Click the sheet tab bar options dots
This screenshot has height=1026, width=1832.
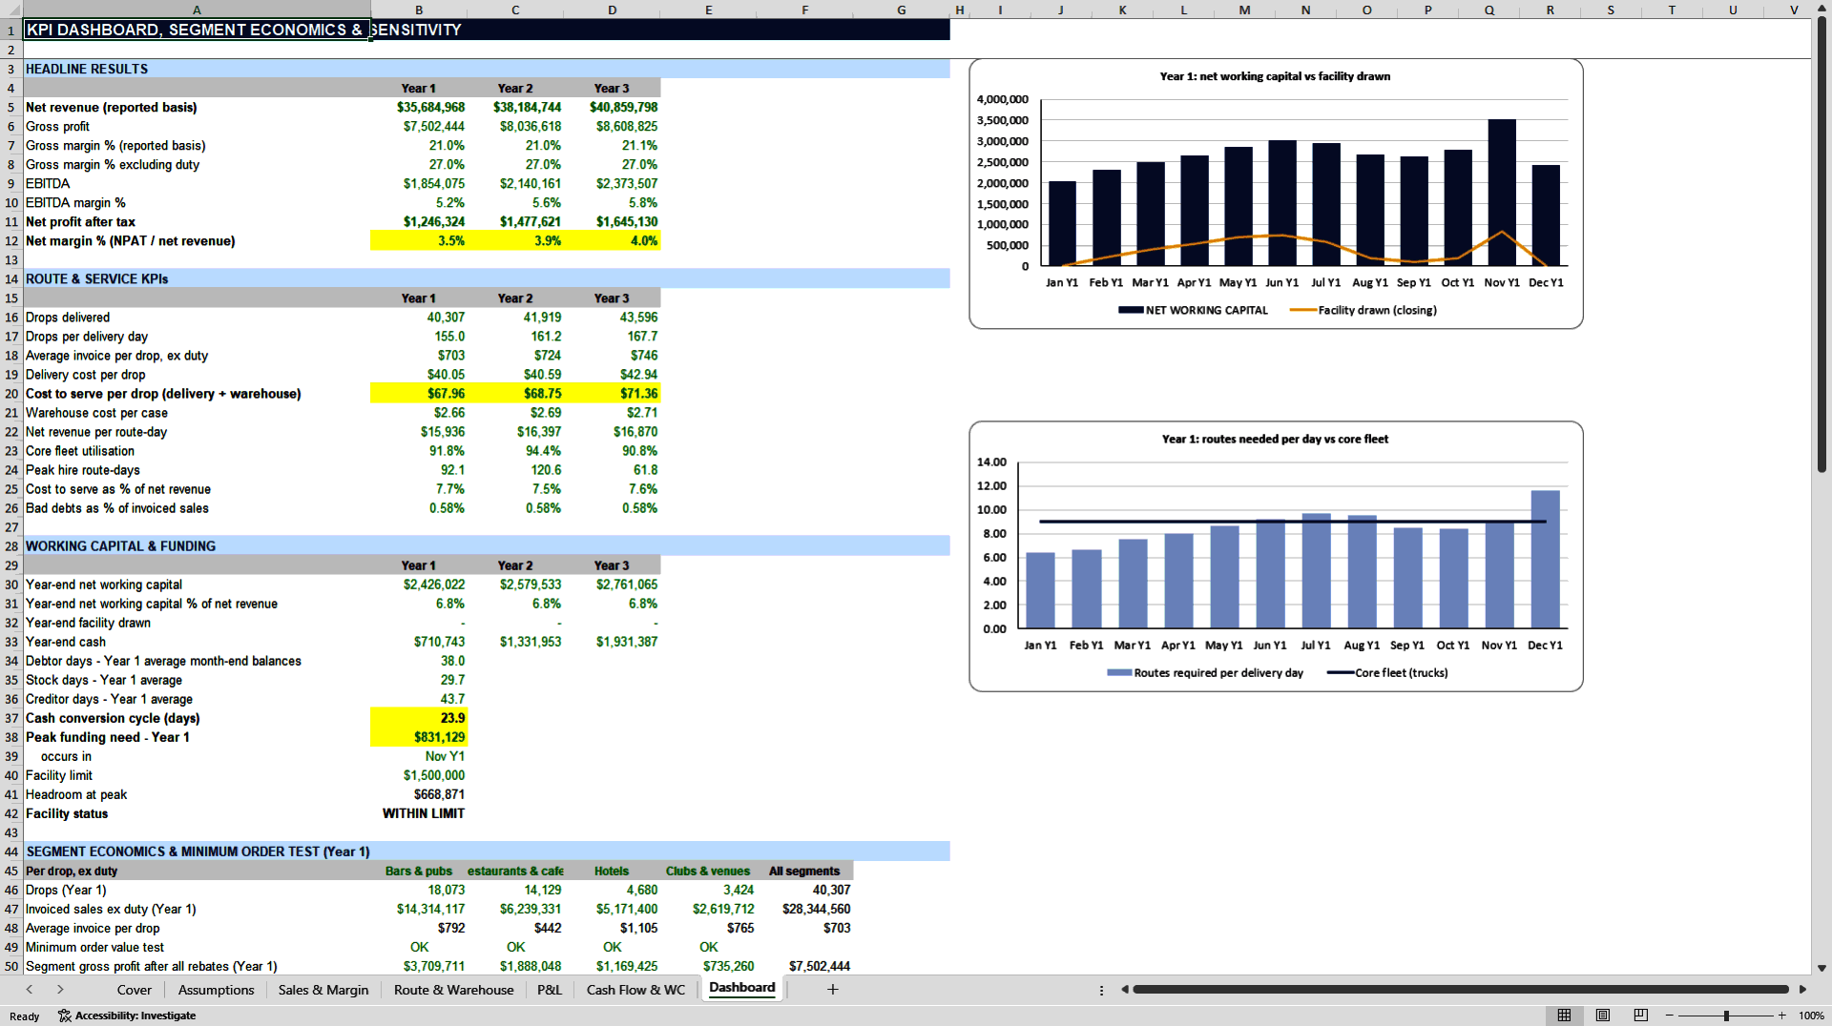pyautogui.click(x=1101, y=990)
